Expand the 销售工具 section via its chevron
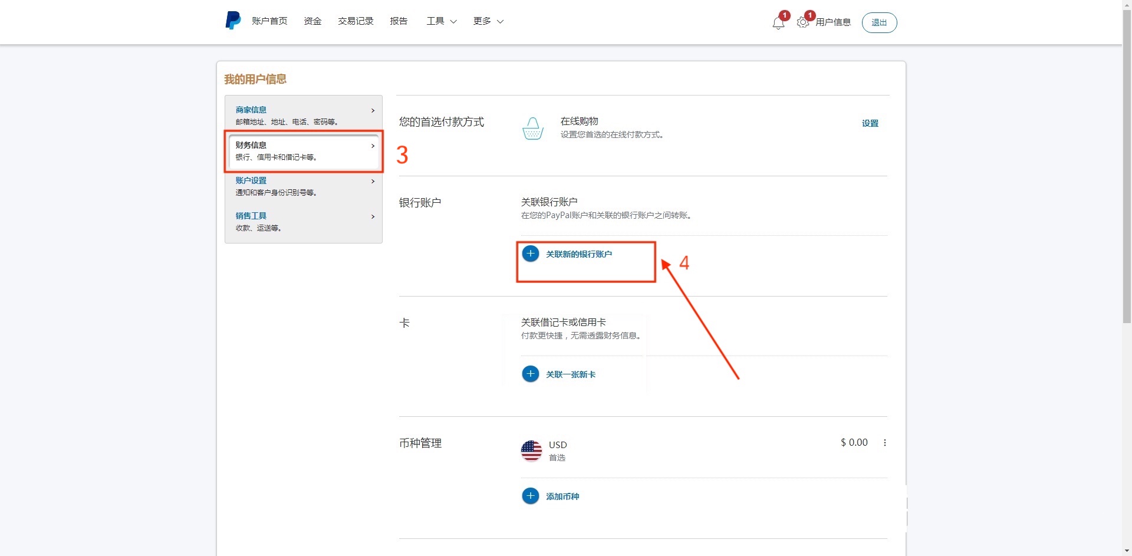Viewport: 1132px width, 556px height. [373, 216]
